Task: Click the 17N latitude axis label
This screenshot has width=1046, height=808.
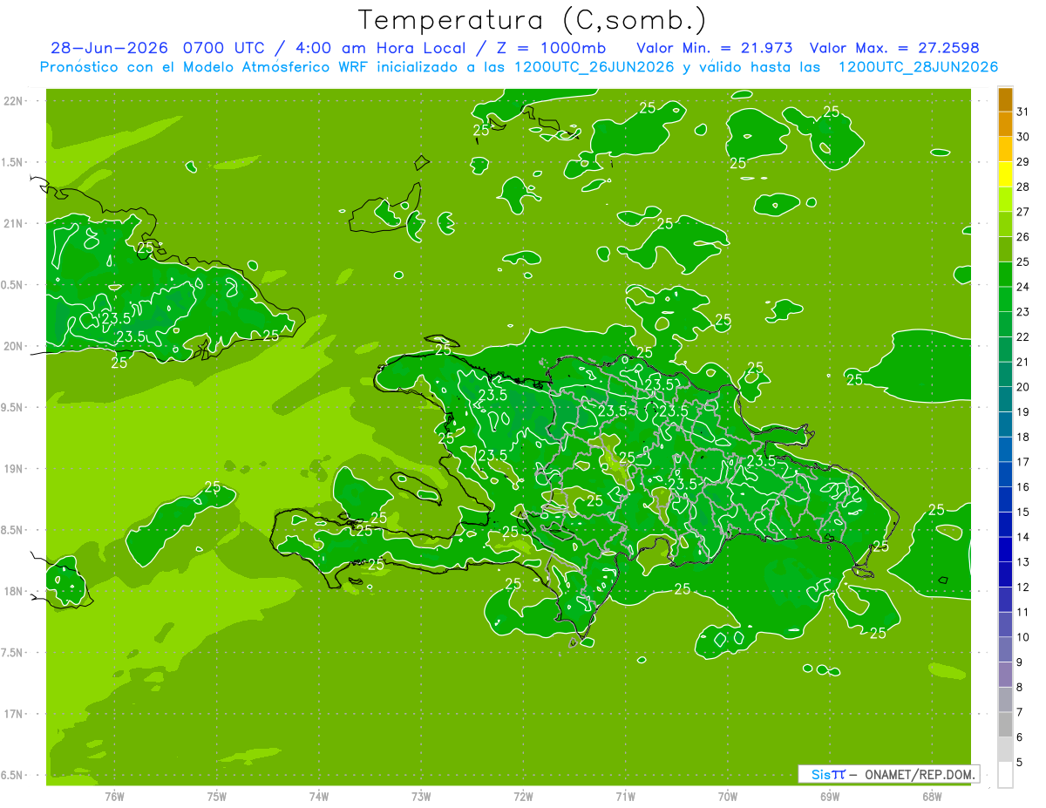Action: pyautogui.click(x=15, y=714)
